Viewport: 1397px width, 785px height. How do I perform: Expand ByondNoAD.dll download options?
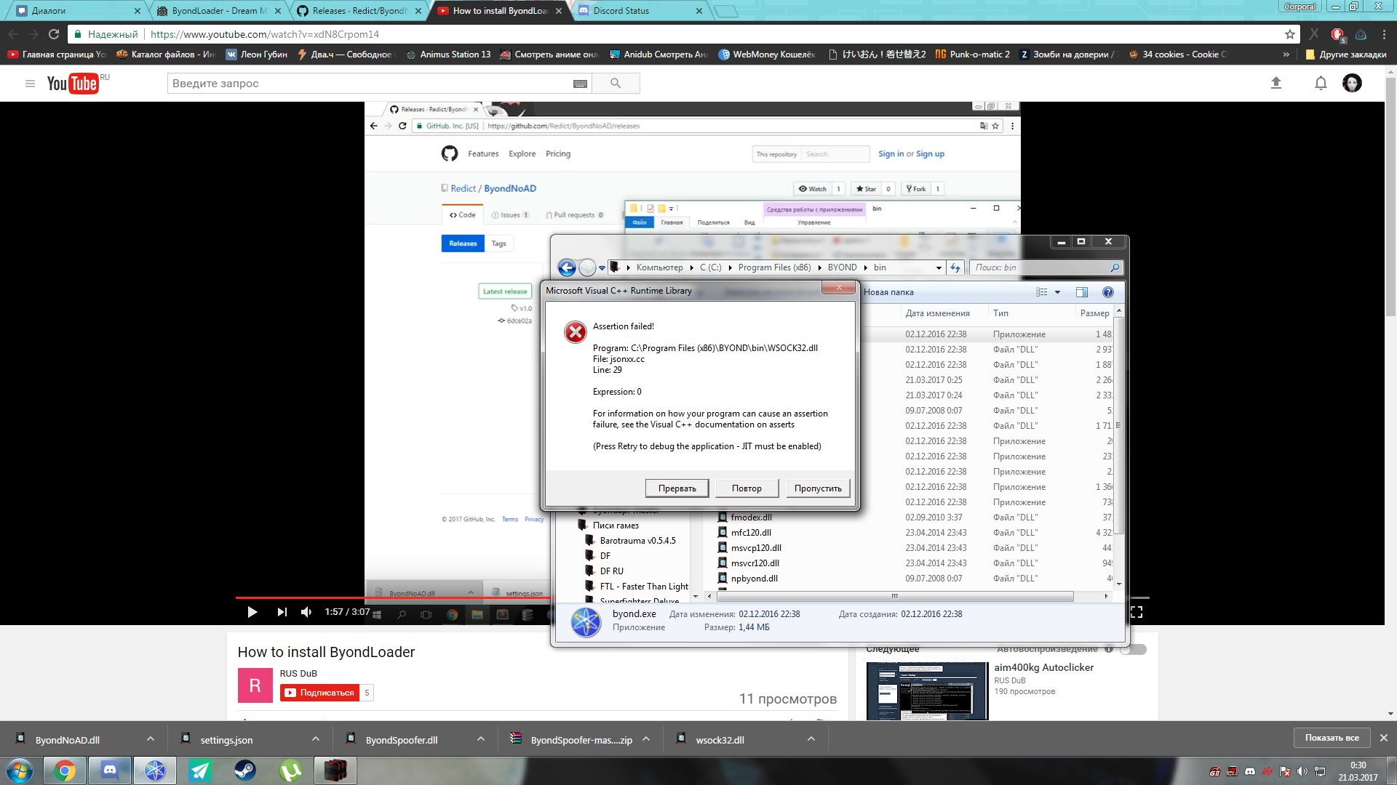click(x=151, y=739)
